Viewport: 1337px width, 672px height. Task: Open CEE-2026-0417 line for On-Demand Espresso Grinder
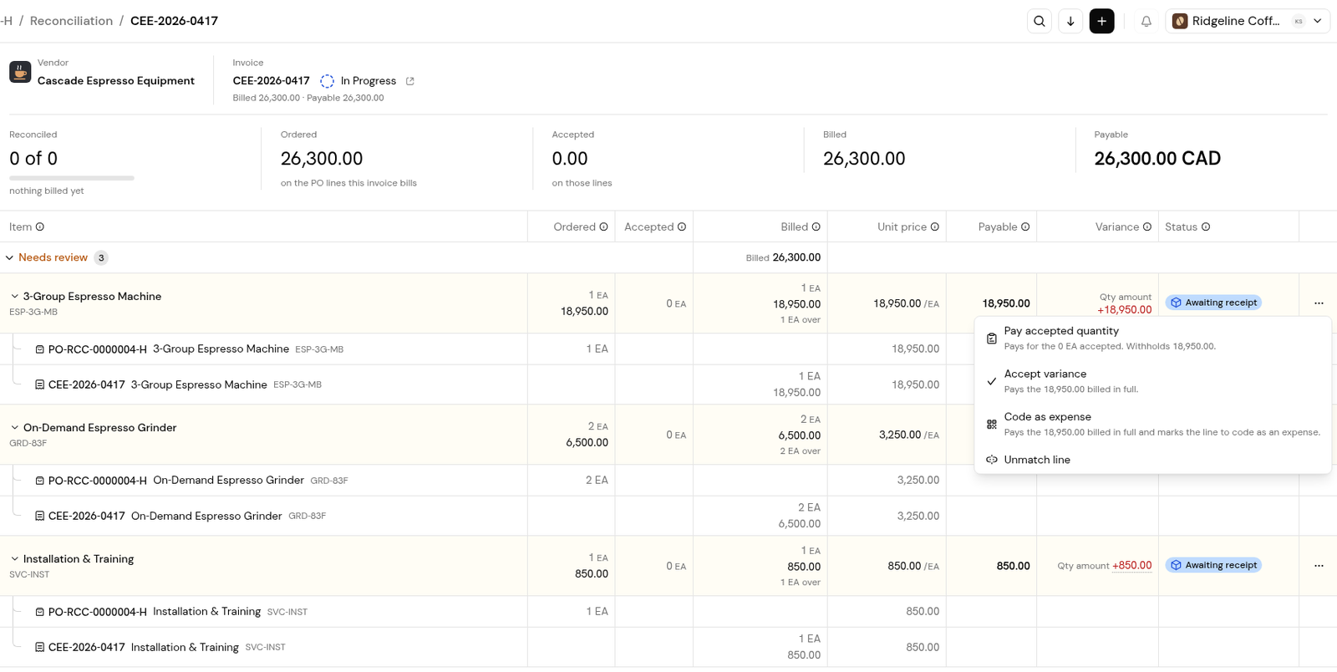(87, 516)
